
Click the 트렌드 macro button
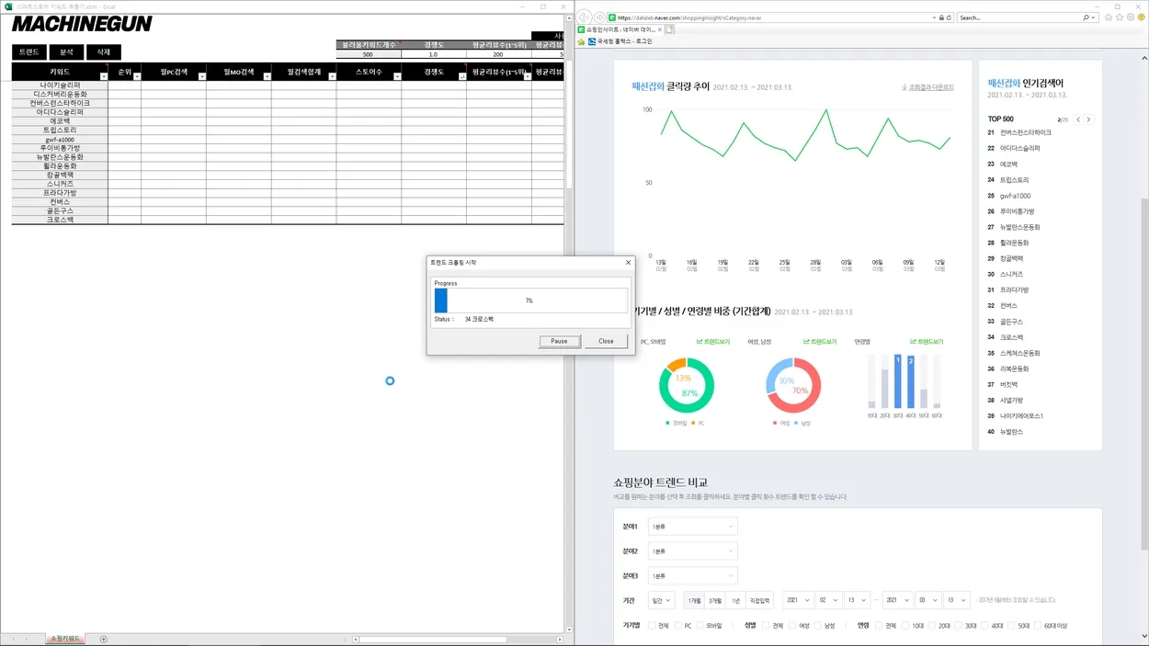28,52
